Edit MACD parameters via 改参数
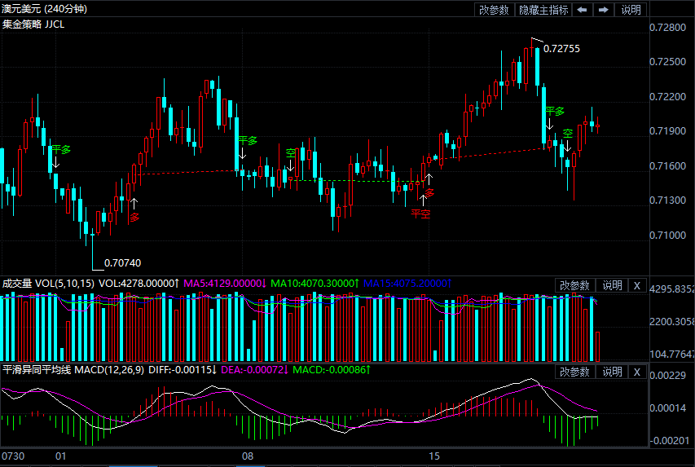695x467 pixels. tap(574, 372)
